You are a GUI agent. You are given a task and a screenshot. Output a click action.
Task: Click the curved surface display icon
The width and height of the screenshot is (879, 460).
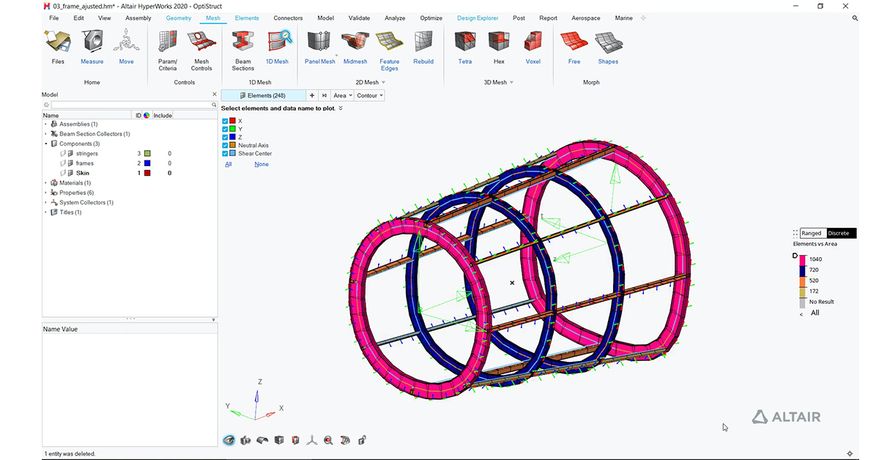pyautogui.click(x=262, y=440)
